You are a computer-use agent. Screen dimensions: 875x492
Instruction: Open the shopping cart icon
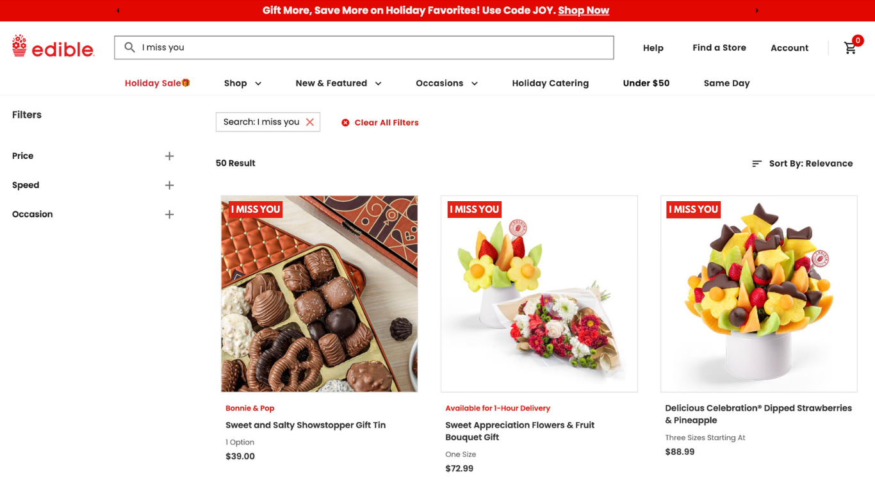click(x=851, y=47)
